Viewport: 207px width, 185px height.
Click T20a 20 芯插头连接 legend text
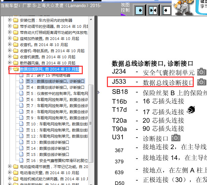click(148, 120)
